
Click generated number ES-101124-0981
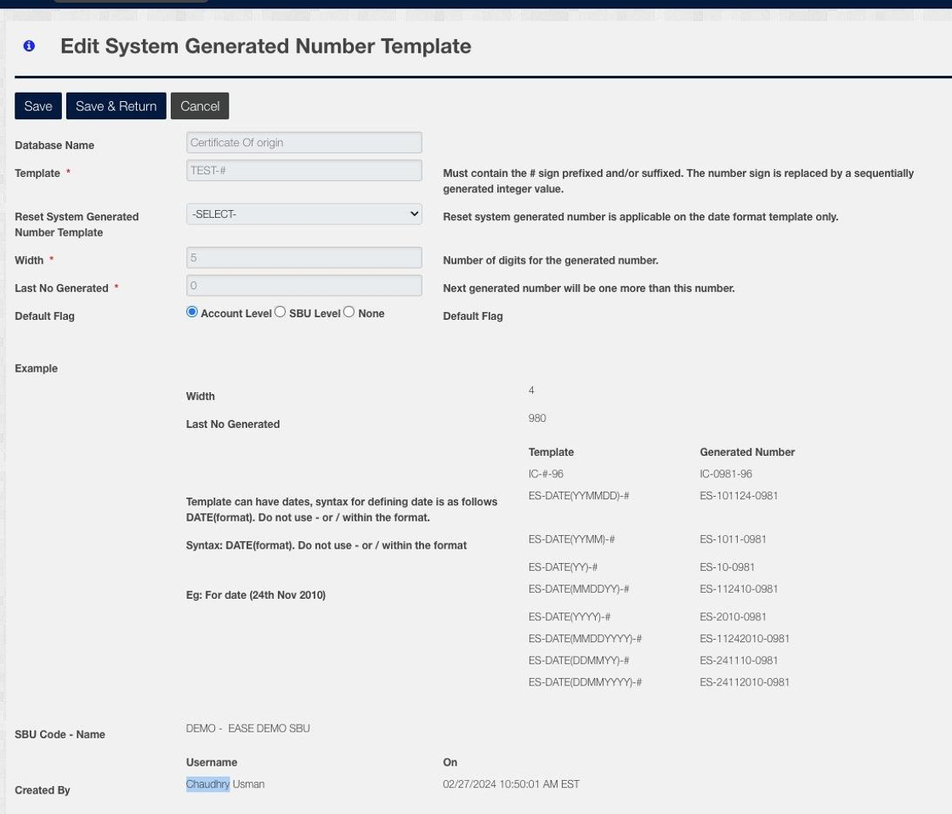[739, 496]
